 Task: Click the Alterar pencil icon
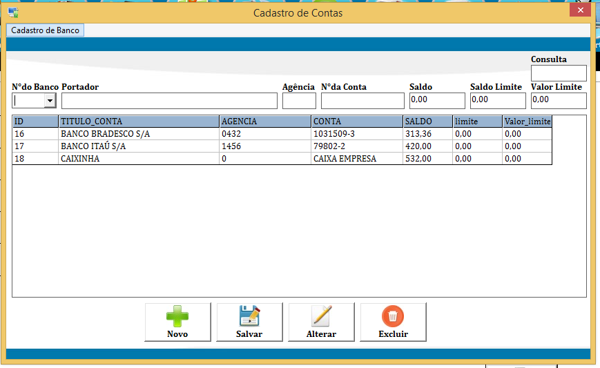[321, 316]
